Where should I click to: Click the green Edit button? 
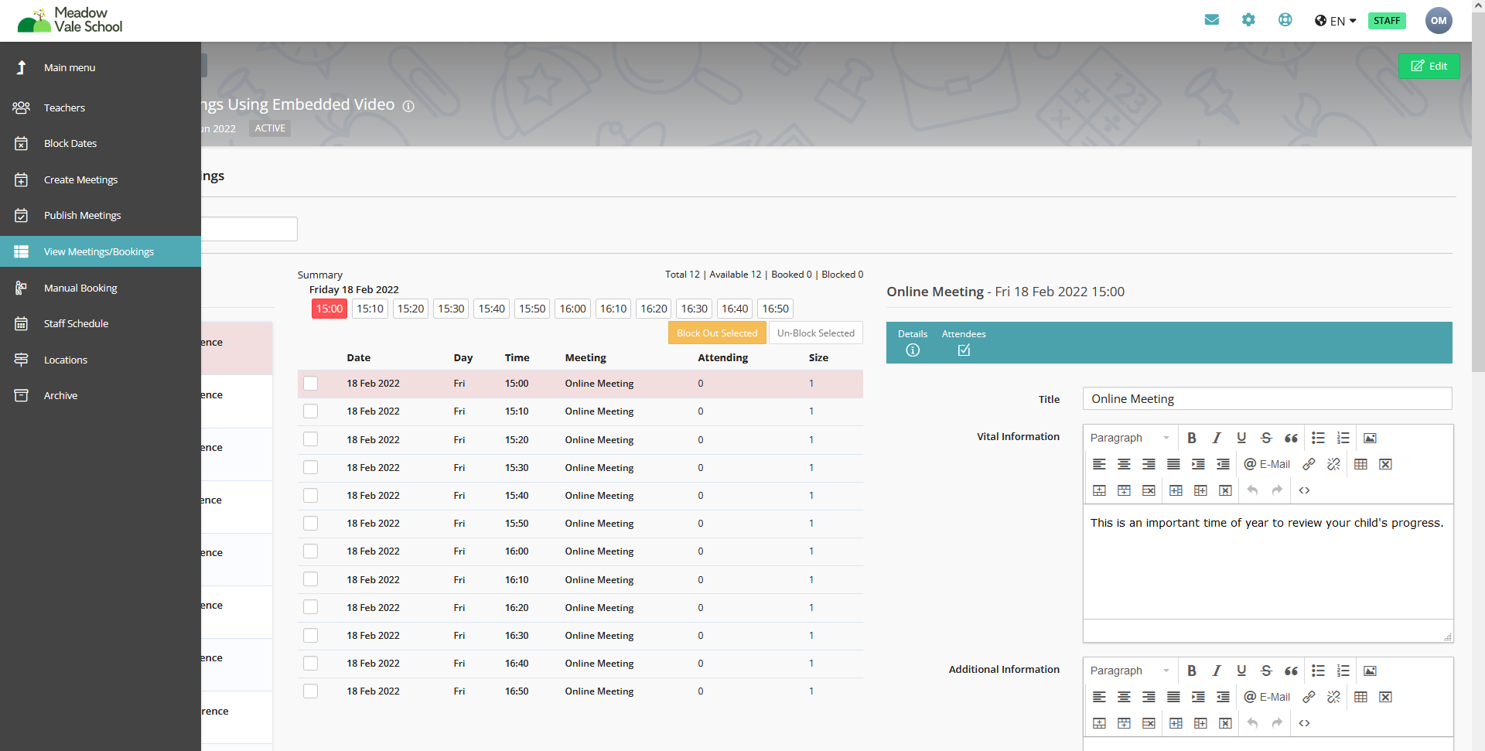(1429, 66)
